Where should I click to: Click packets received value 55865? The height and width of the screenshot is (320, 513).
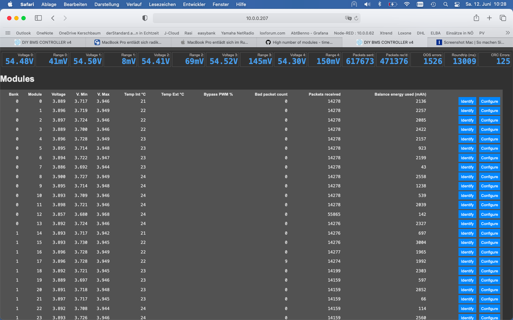tap(334, 214)
